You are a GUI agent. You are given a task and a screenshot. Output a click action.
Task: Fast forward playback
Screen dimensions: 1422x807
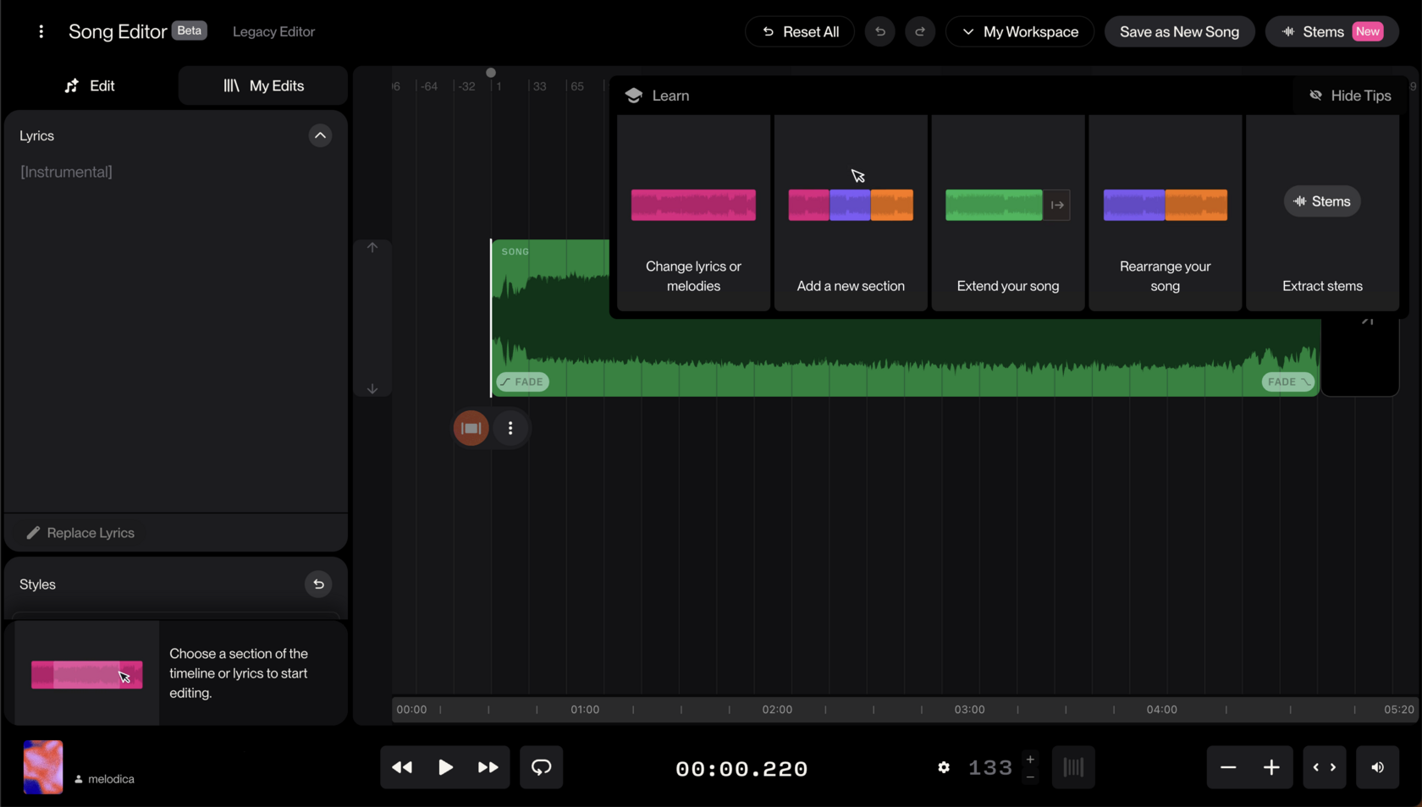click(488, 767)
